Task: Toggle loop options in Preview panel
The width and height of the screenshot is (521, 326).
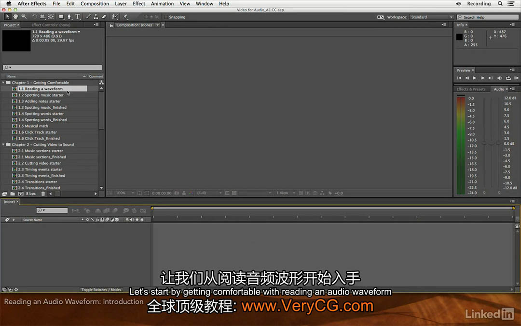Action: click(508, 78)
